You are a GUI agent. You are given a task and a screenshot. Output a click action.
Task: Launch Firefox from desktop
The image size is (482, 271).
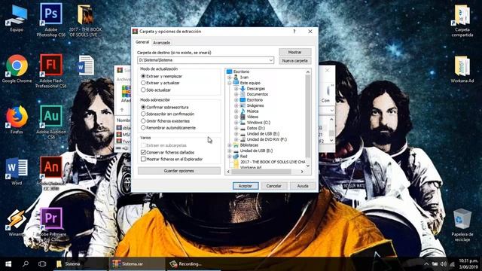point(17,120)
